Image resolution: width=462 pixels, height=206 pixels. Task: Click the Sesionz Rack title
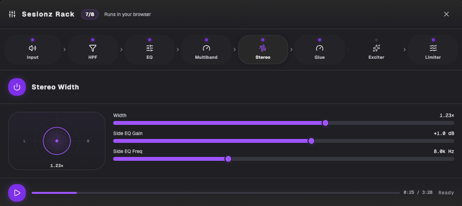coord(48,14)
